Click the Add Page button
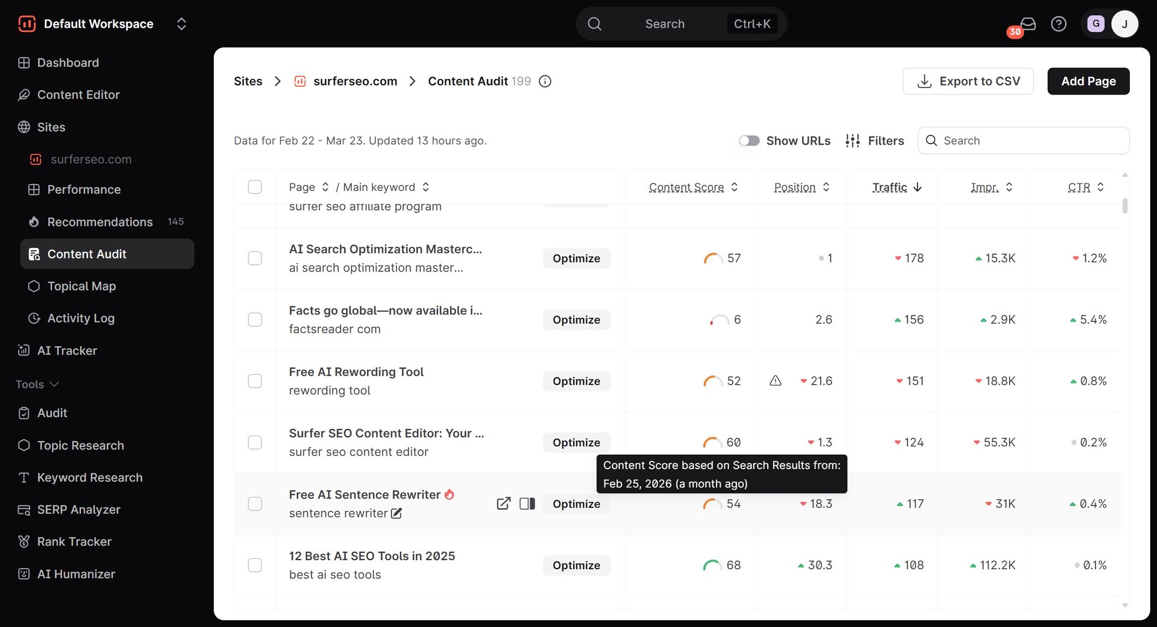 pyautogui.click(x=1088, y=81)
